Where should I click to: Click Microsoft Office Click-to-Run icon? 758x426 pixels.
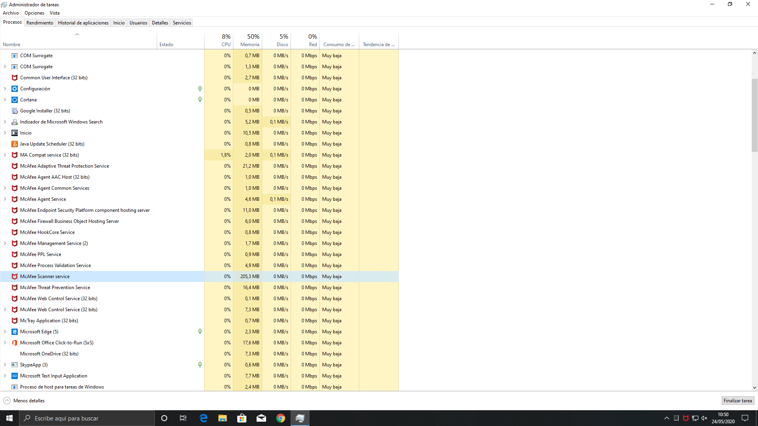pos(15,343)
